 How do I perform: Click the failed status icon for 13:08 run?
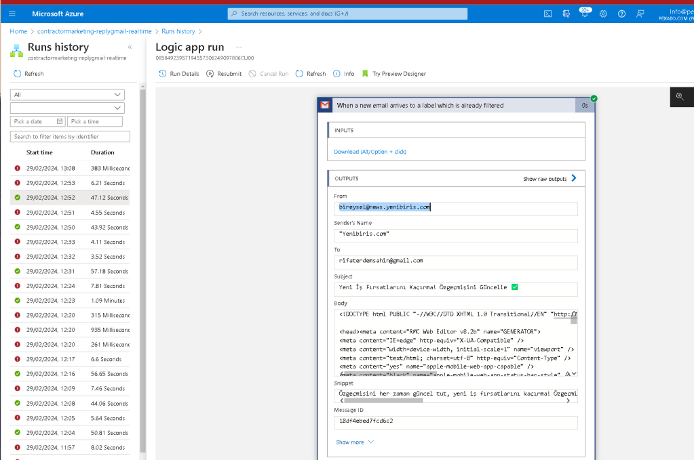17,169
